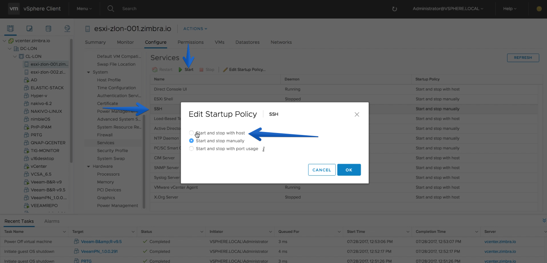Collapse the DC-LON datacenter node

pyautogui.click(x=10, y=49)
